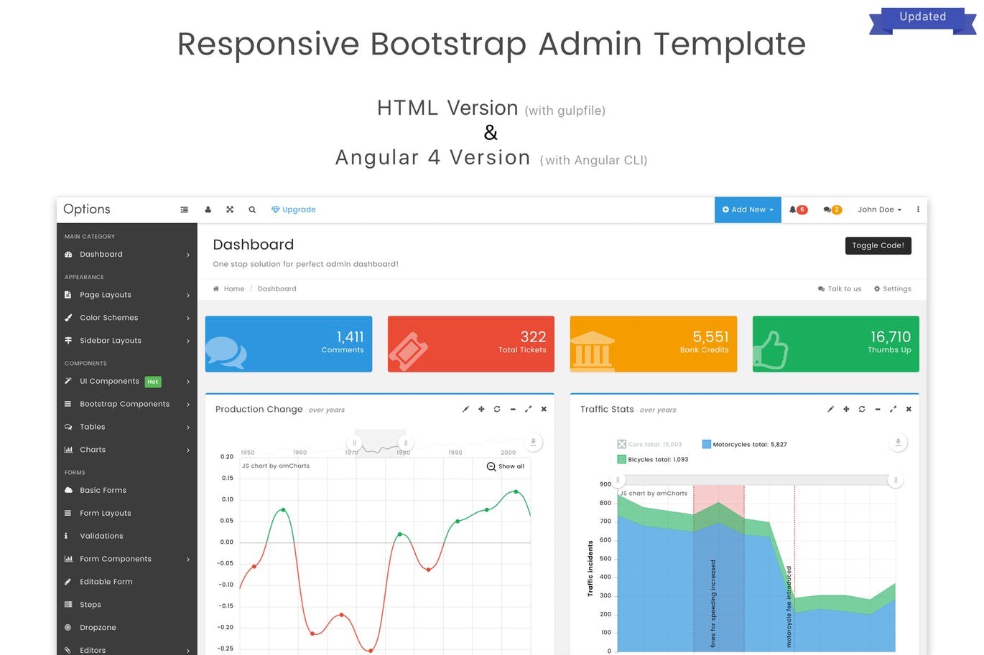Click the Upgrade link
This screenshot has height=655, width=984.
point(294,209)
